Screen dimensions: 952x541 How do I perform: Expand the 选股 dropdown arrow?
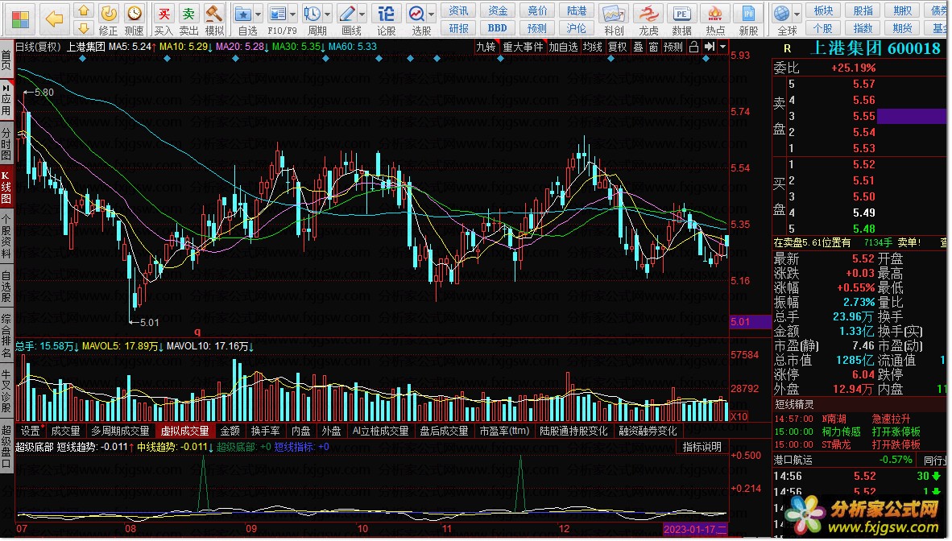coord(432,14)
